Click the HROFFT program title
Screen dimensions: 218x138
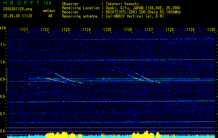coord(21,3)
